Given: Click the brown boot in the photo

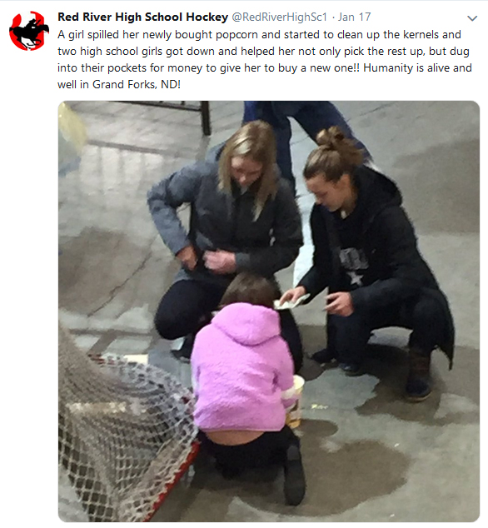Looking at the screenshot, I should click(417, 376).
